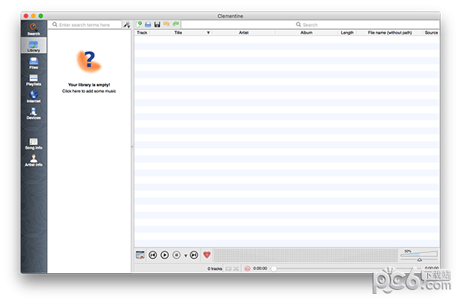Jump to the currently playing track
The image size is (461, 303).
pyautogui.click(x=141, y=255)
